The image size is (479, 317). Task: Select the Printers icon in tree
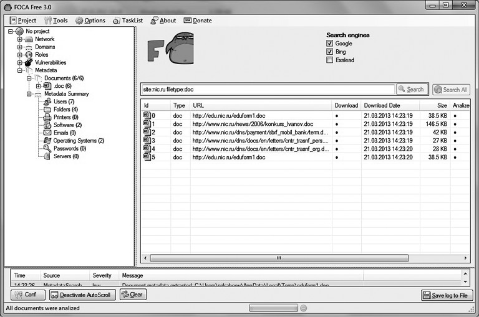[48, 117]
